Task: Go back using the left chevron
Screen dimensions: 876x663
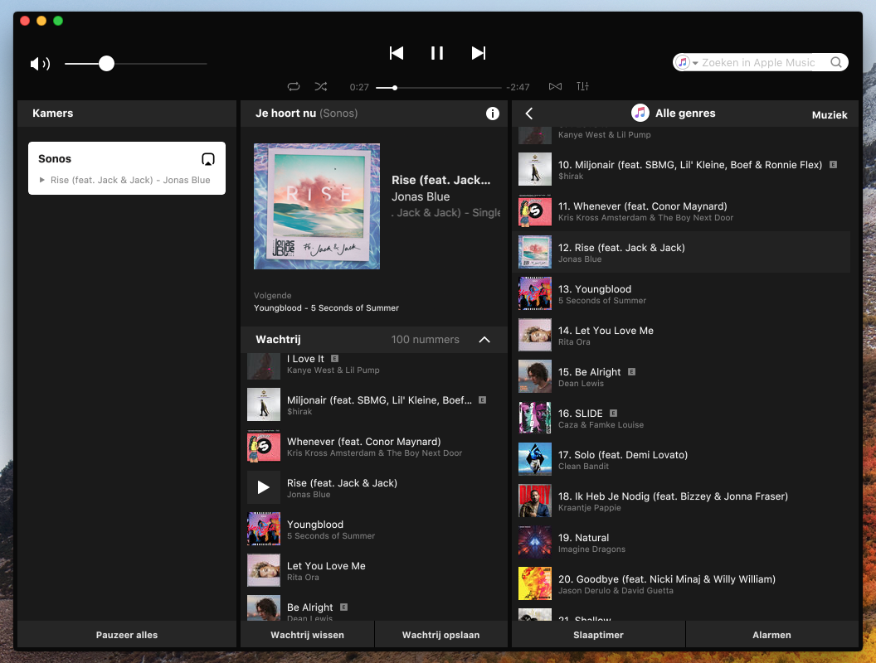Action: tap(529, 114)
